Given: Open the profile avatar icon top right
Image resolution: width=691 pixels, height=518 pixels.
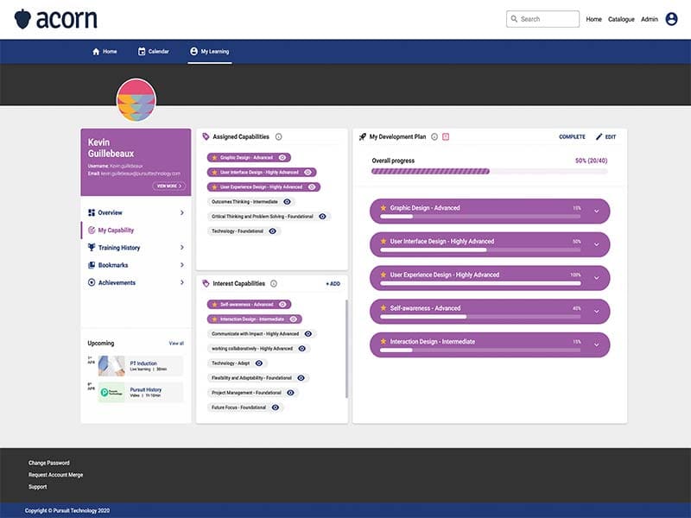Looking at the screenshot, I should (x=672, y=18).
